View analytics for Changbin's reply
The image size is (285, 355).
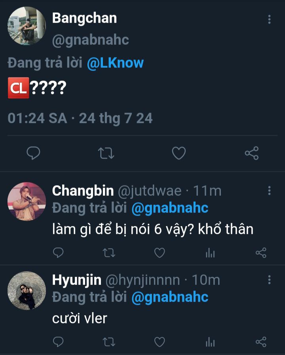pos(210,252)
